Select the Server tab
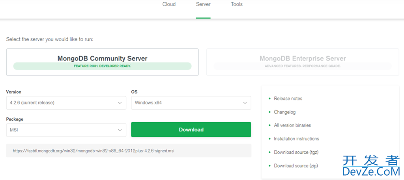The width and height of the screenshot is (404, 180). [x=203, y=4]
